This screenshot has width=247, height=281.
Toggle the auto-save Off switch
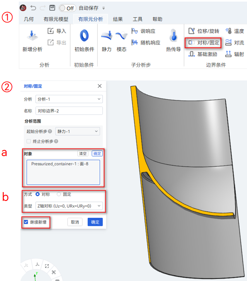tap(67, 8)
